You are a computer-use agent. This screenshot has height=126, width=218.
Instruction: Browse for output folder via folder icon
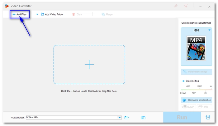pos(126,118)
